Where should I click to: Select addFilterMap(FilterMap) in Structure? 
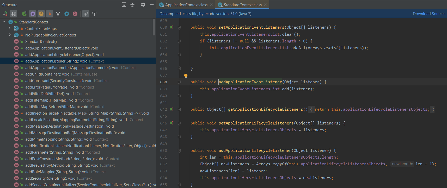pos(78,100)
